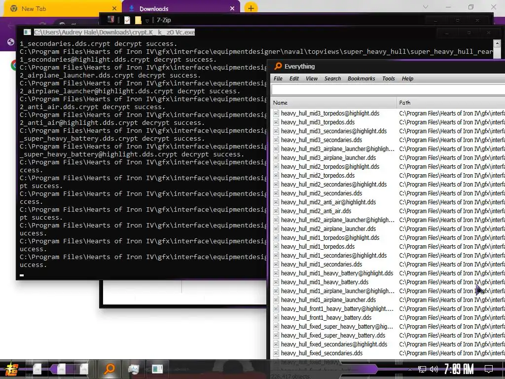The height and width of the screenshot is (379, 505).
Task: Click file icon of heavy_hull_mid2_torpedos@highlight.dds
Action: coord(276,167)
